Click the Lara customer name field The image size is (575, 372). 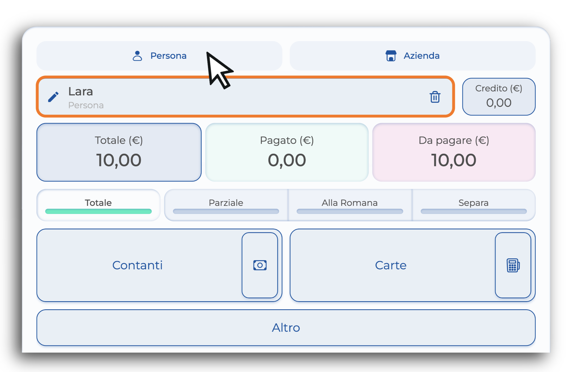[245, 97]
